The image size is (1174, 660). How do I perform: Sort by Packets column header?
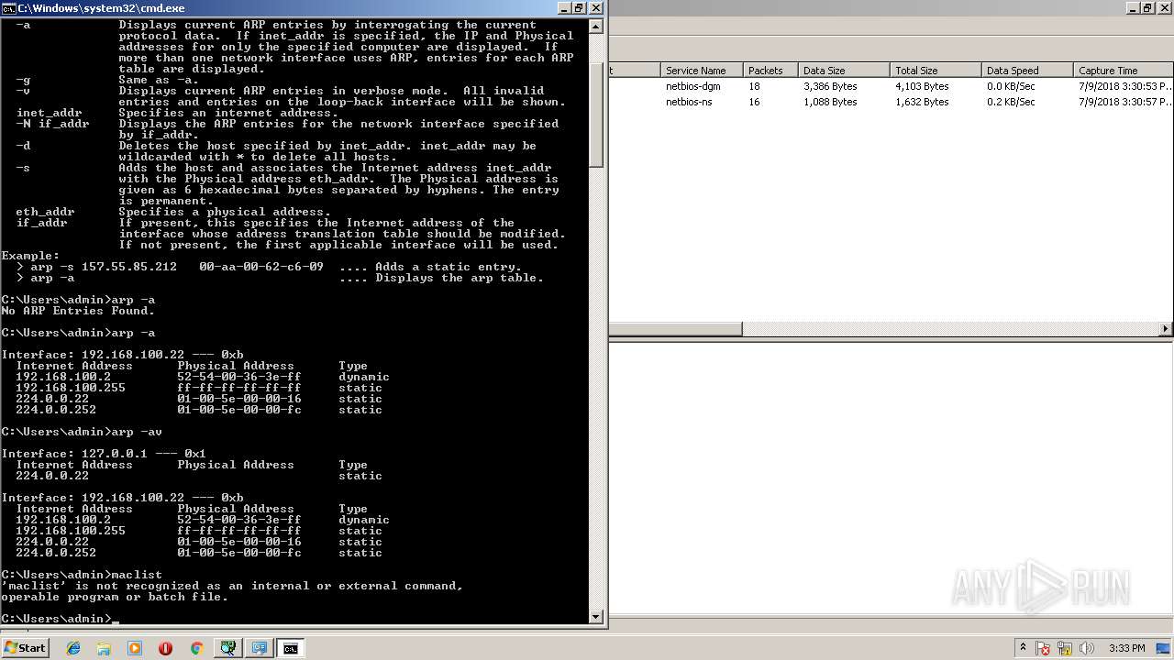point(770,71)
